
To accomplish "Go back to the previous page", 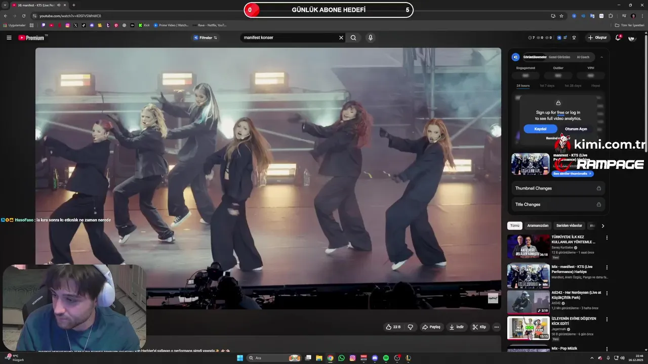I will coord(6,16).
